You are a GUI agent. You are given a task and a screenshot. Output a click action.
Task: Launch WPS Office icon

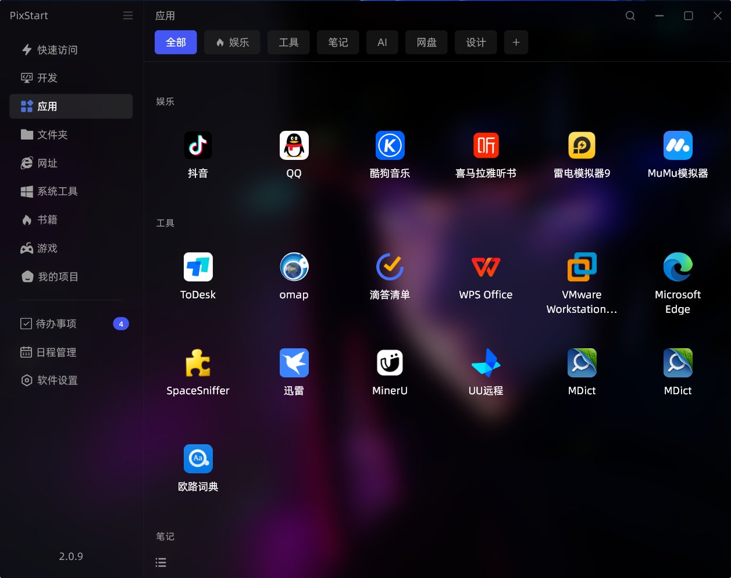486,267
